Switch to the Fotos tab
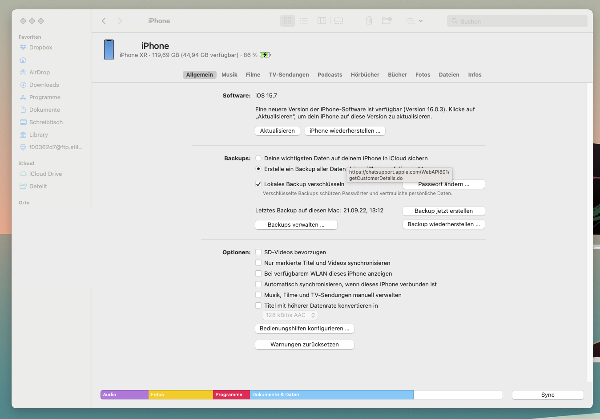 423,75
